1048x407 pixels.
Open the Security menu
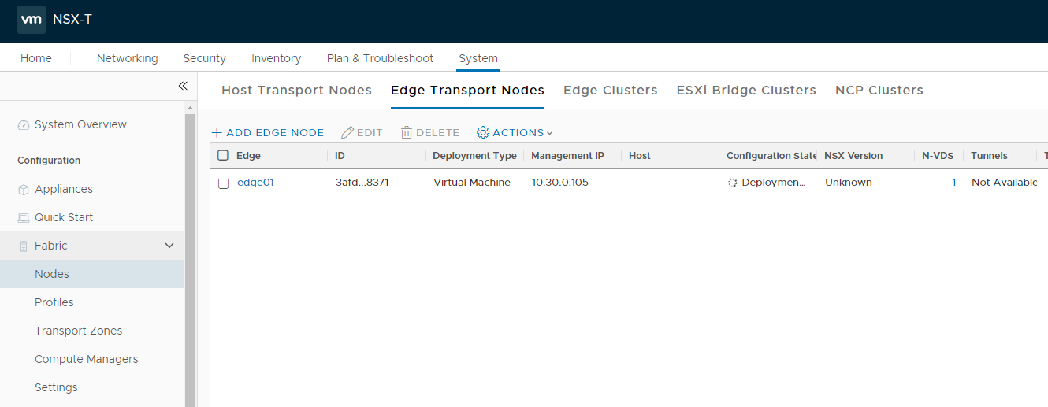coord(205,58)
